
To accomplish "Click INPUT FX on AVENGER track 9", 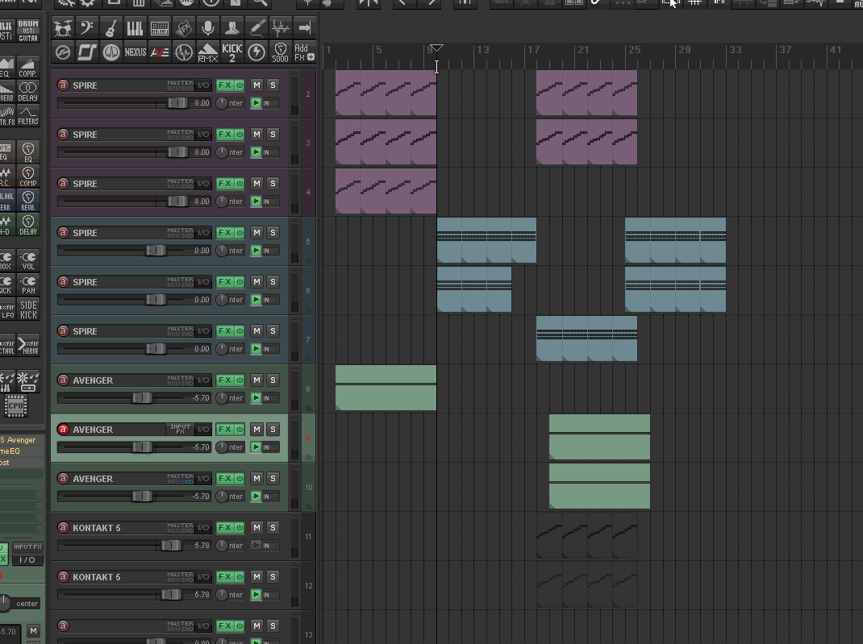I will pyautogui.click(x=181, y=429).
